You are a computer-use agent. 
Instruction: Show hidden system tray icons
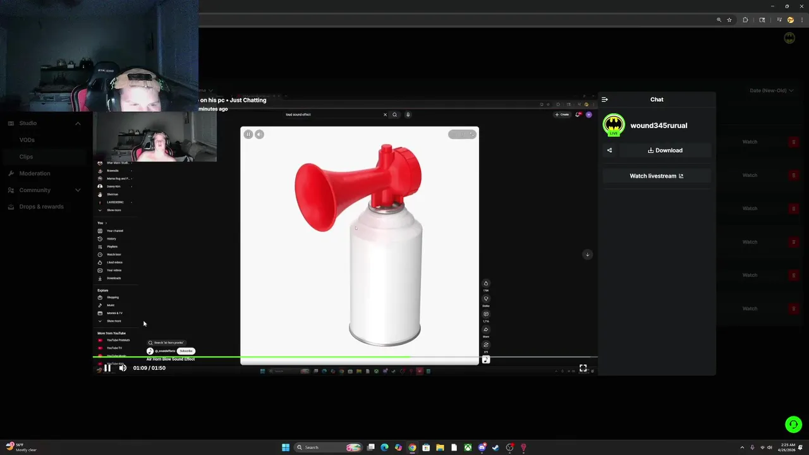[742, 447]
